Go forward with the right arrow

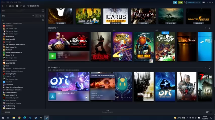(6, 6)
